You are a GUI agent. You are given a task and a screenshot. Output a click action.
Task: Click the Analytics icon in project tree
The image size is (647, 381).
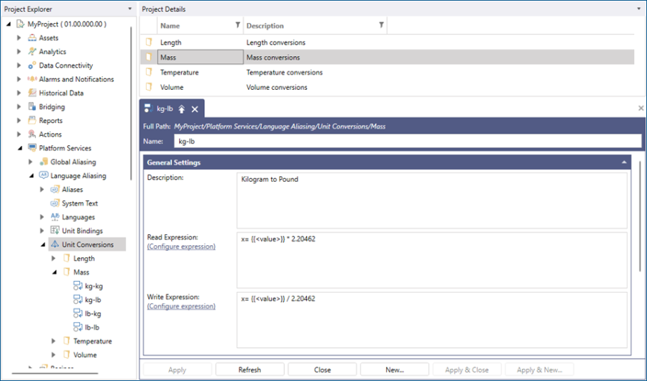pos(32,52)
